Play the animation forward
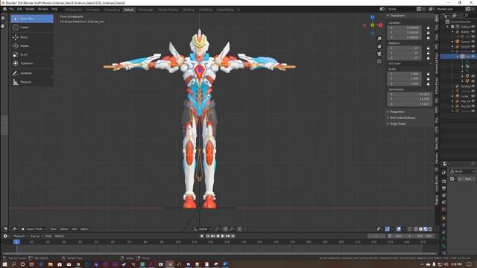The width and height of the screenshot is (477, 268). (x=223, y=236)
